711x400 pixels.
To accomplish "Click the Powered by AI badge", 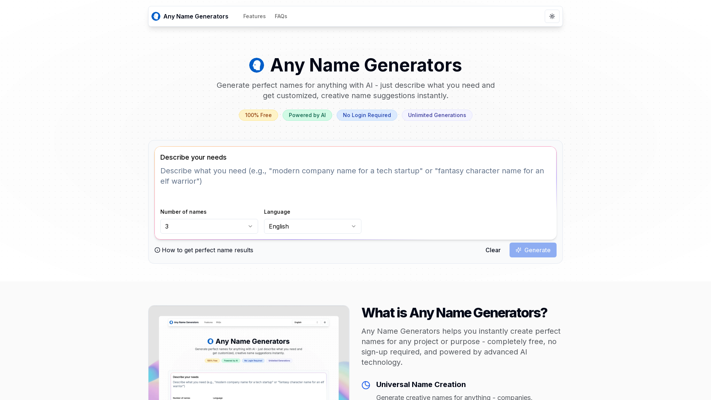I will pos(307,115).
